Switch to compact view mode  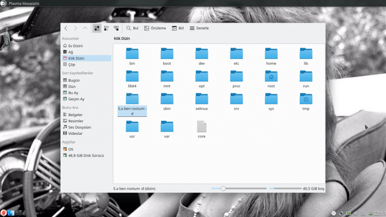pos(106,28)
